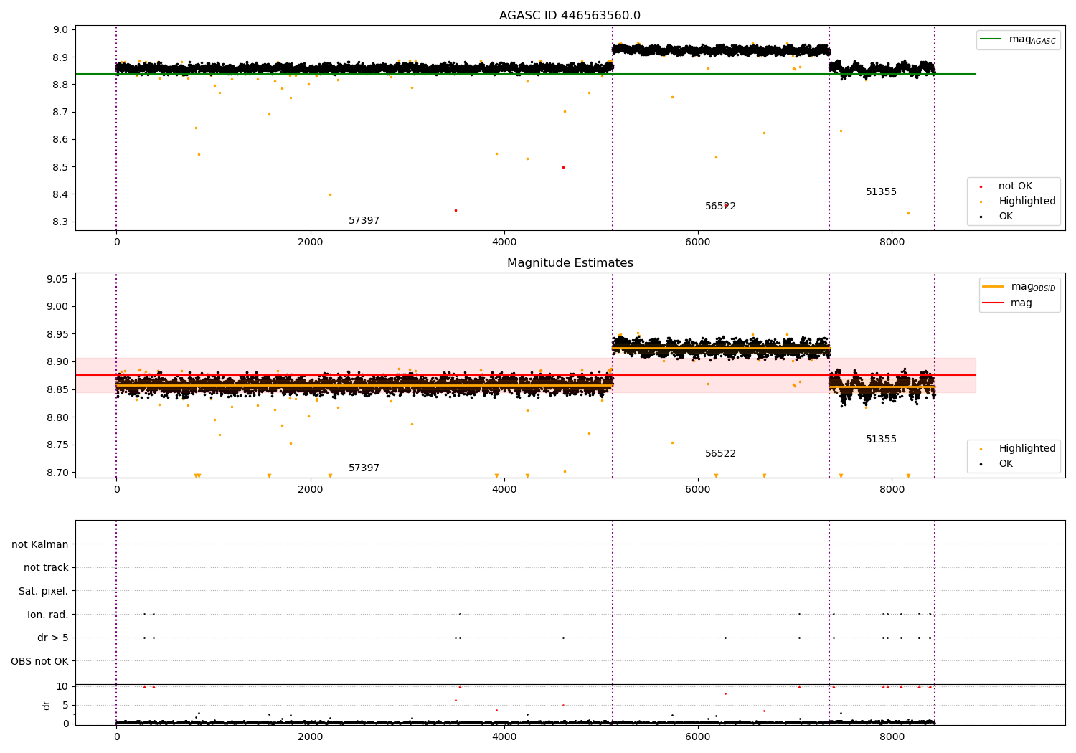
Task: Click the 'dr' axis label
Action: [47, 705]
